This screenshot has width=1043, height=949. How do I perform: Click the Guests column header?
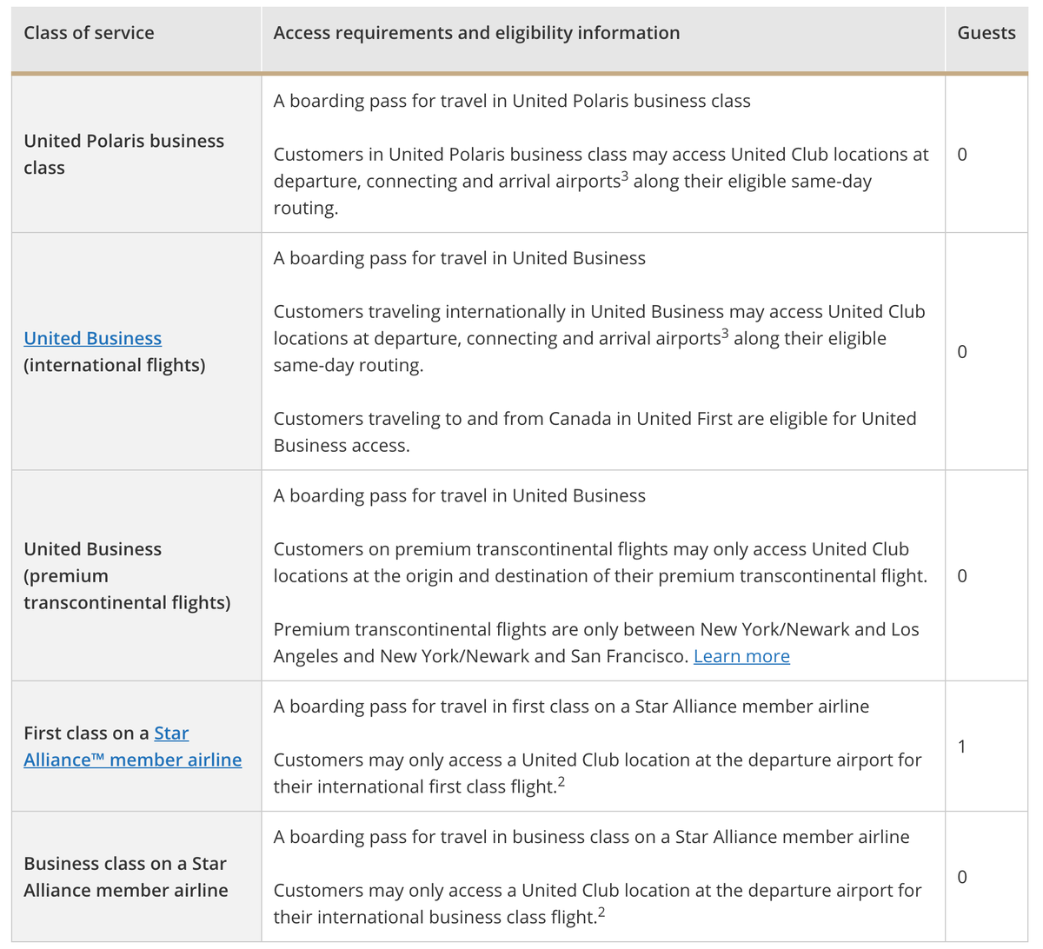tap(986, 33)
